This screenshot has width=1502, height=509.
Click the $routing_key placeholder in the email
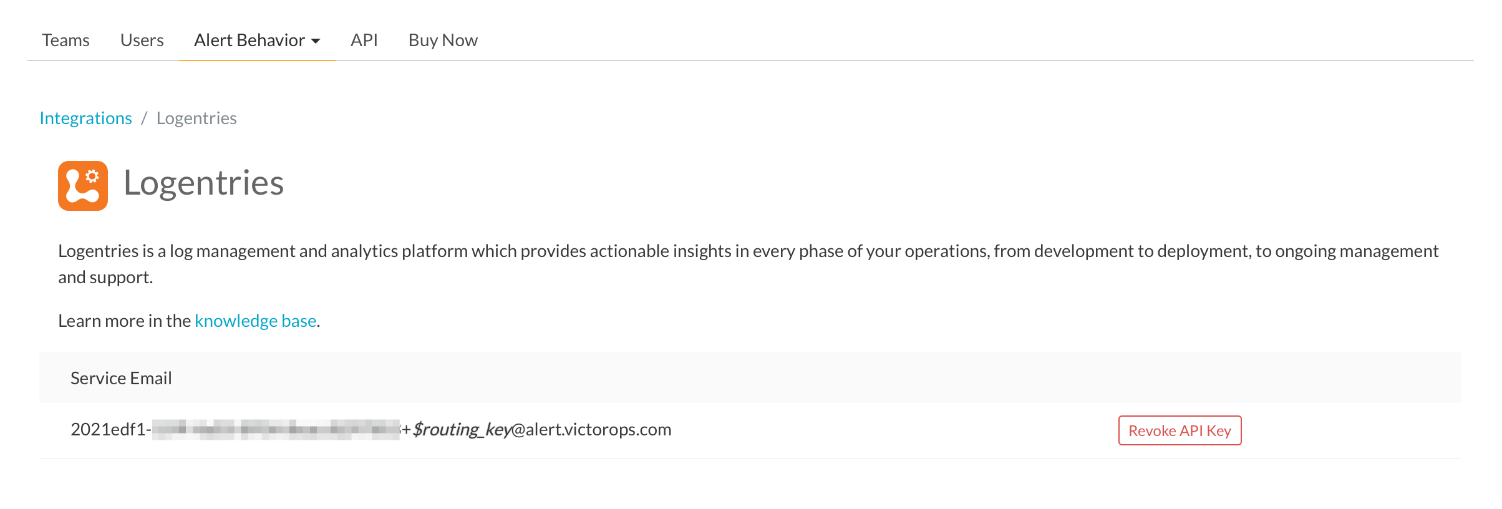click(460, 429)
